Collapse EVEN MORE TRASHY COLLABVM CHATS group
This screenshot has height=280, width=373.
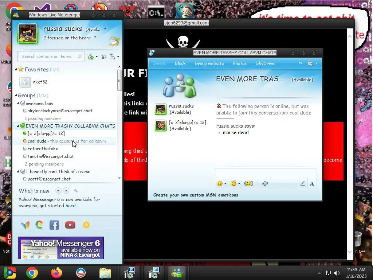click(x=18, y=126)
